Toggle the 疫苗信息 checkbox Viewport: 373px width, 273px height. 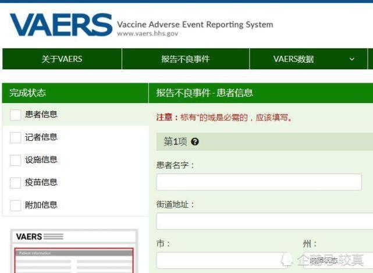[16, 183]
